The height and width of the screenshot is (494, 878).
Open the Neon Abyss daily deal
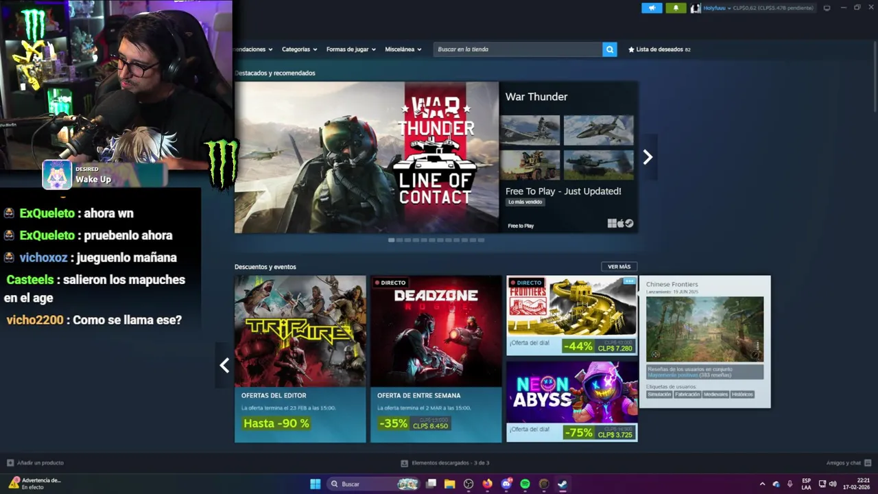pyautogui.click(x=572, y=401)
